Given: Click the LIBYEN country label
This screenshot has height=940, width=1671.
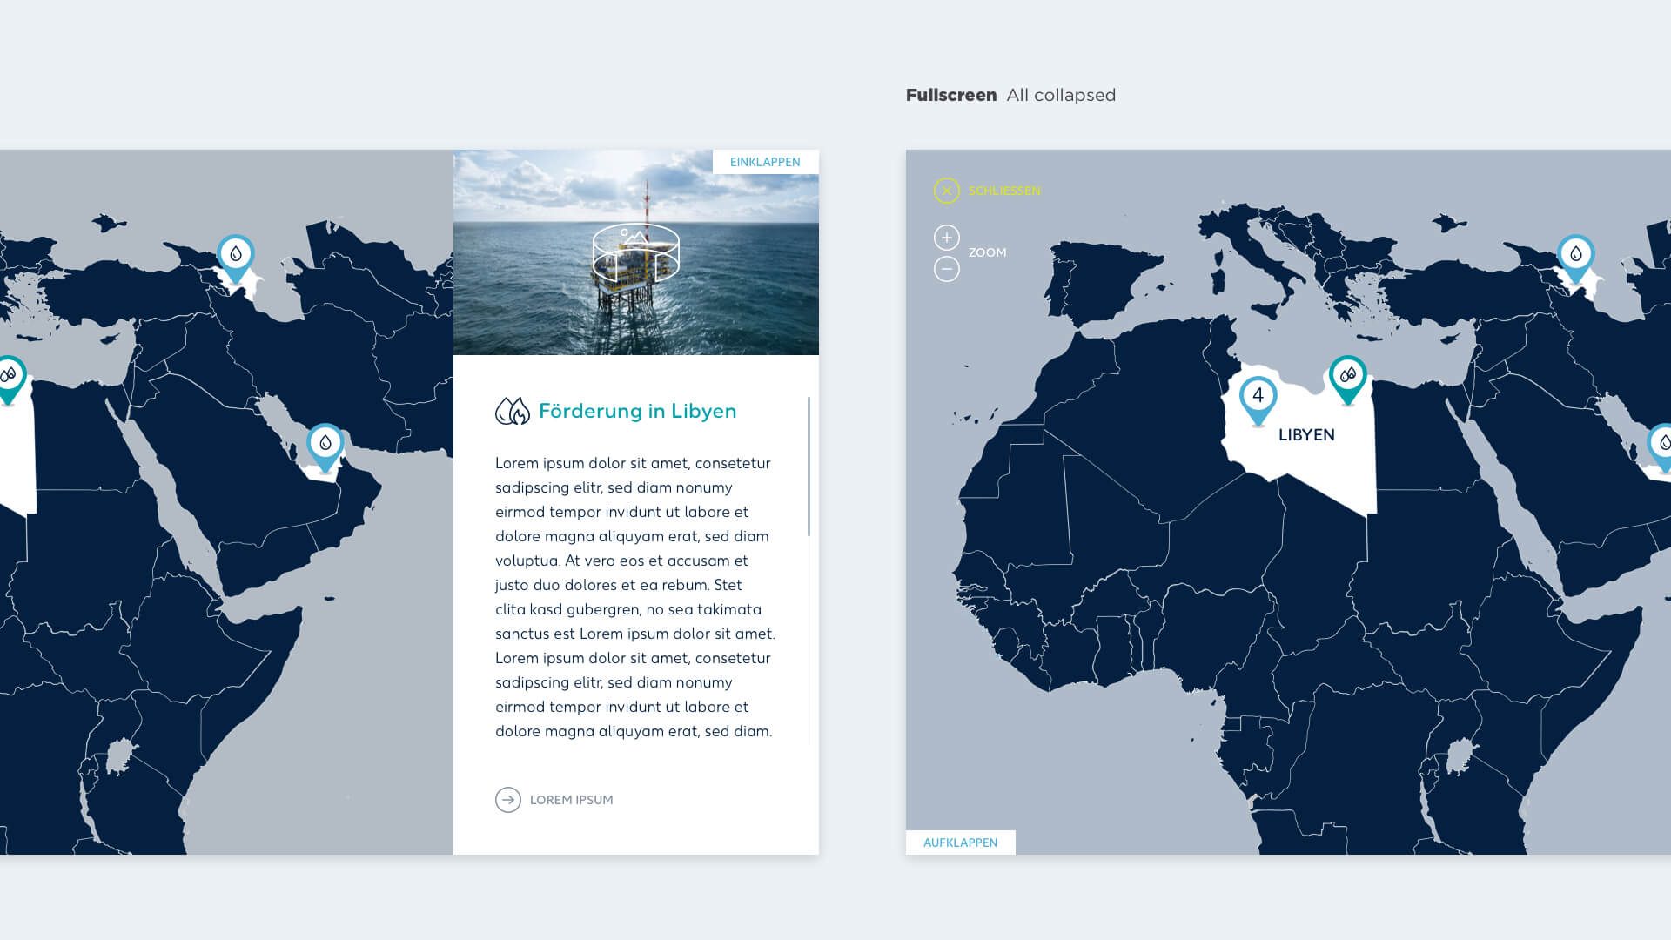Looking at the screenshot, I should (x=1306, y=435).
